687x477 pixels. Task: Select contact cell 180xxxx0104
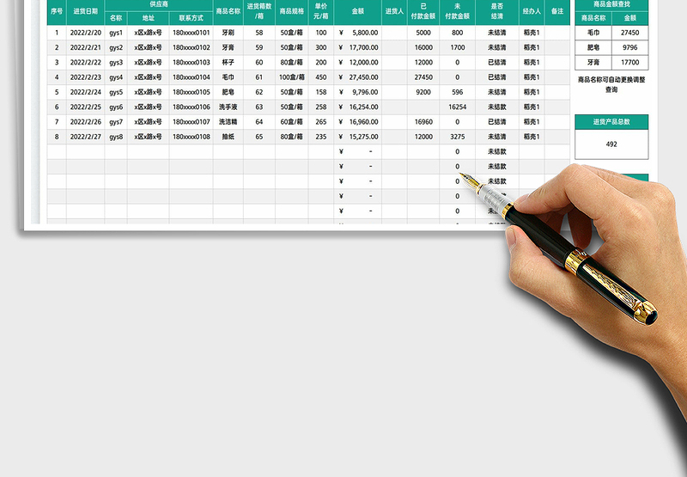[191, 77]
